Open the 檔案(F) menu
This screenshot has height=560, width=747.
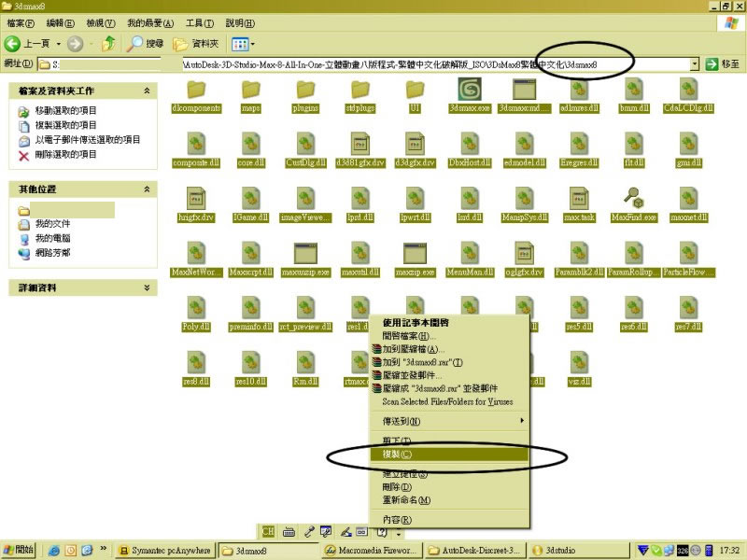pyautogui.click(x=21, y=22)
